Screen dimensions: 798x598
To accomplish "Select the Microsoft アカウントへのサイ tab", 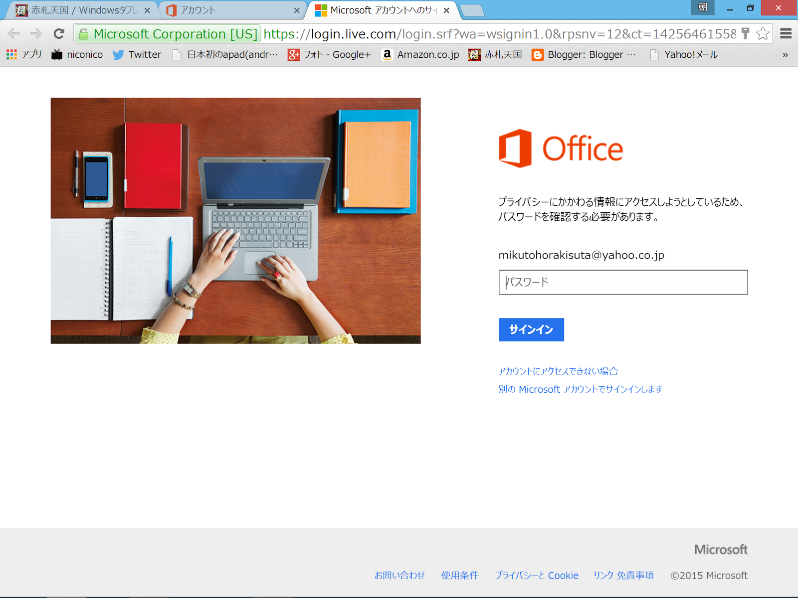I will point(382,10).
